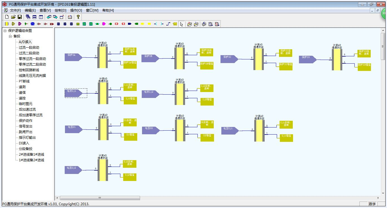Click the cascade windows icon

pos(28,17)
